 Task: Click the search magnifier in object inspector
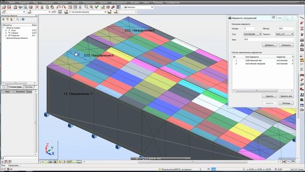point(18,19)
